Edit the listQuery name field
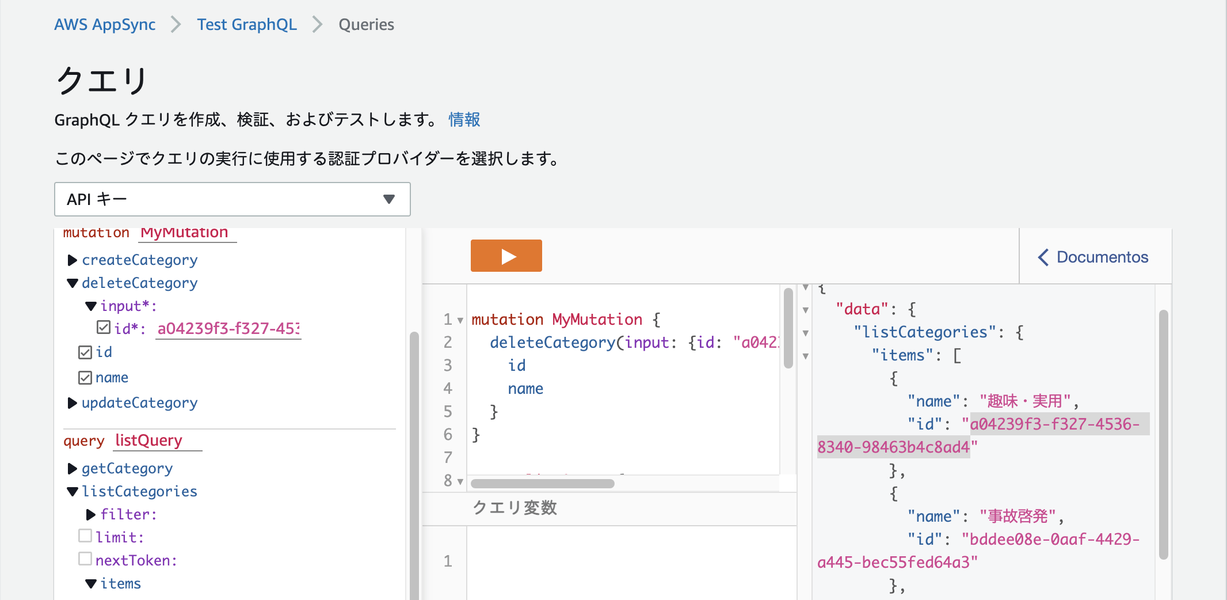Screen dimensions: 1227x600 [x=158, y=440]
